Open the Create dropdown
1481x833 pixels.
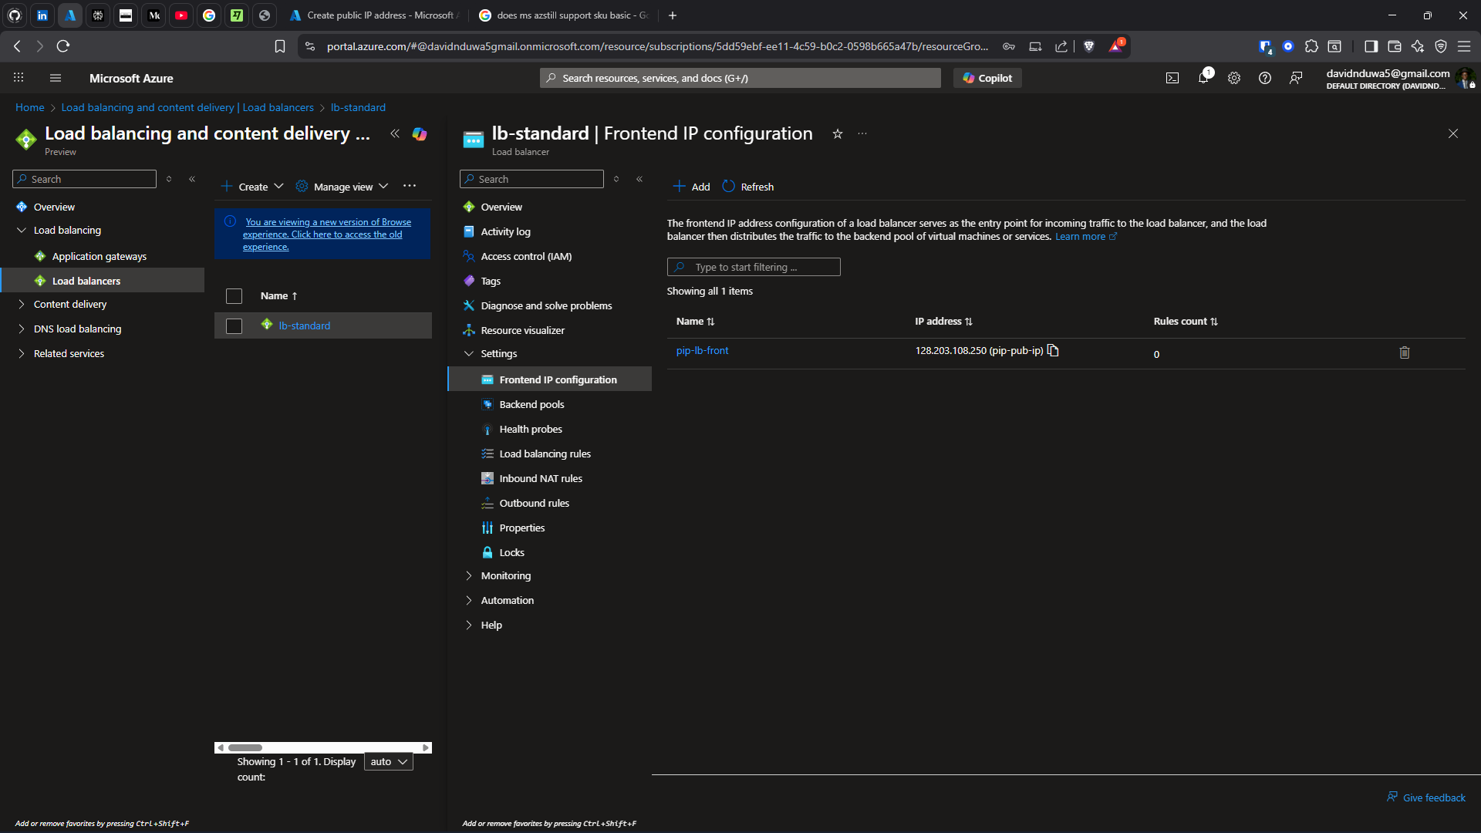tap(252, 187)
